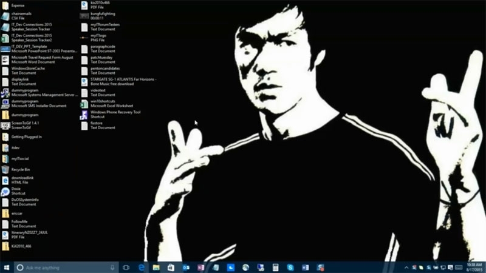Select the DuOSSystemInfo text document

20,202
